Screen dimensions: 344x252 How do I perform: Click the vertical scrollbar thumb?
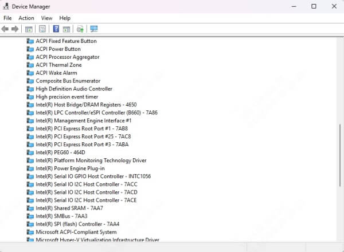tap(340, 155)
